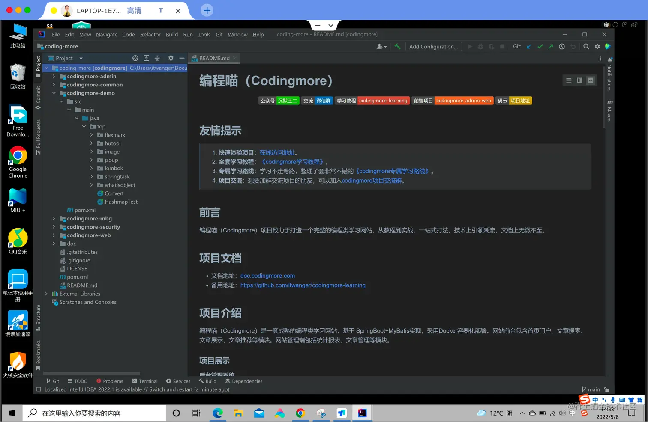Open the Dependencies tool window

click(244, 381)
